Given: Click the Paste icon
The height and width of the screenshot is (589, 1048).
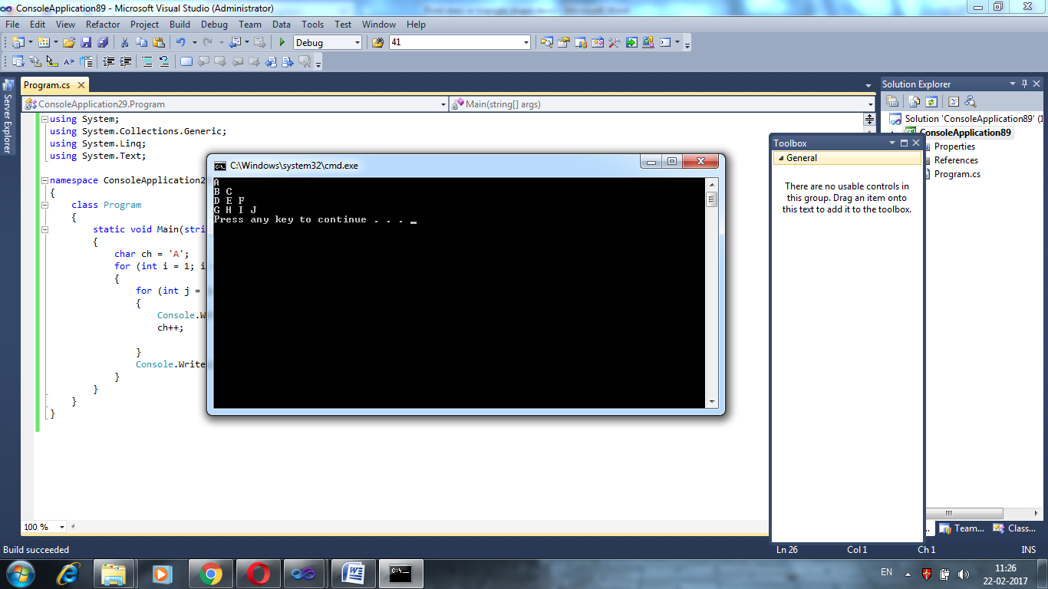Looking at the screenshot, I should (x=159, y=42).
